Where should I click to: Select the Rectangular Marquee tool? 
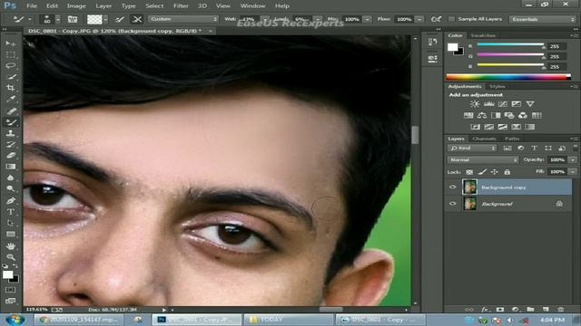coord(10,54)
